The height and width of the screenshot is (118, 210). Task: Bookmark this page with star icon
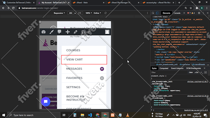[191, 8]
